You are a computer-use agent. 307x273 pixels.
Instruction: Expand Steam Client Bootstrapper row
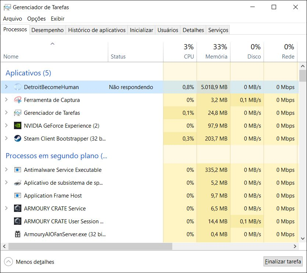tap(6, 138)
